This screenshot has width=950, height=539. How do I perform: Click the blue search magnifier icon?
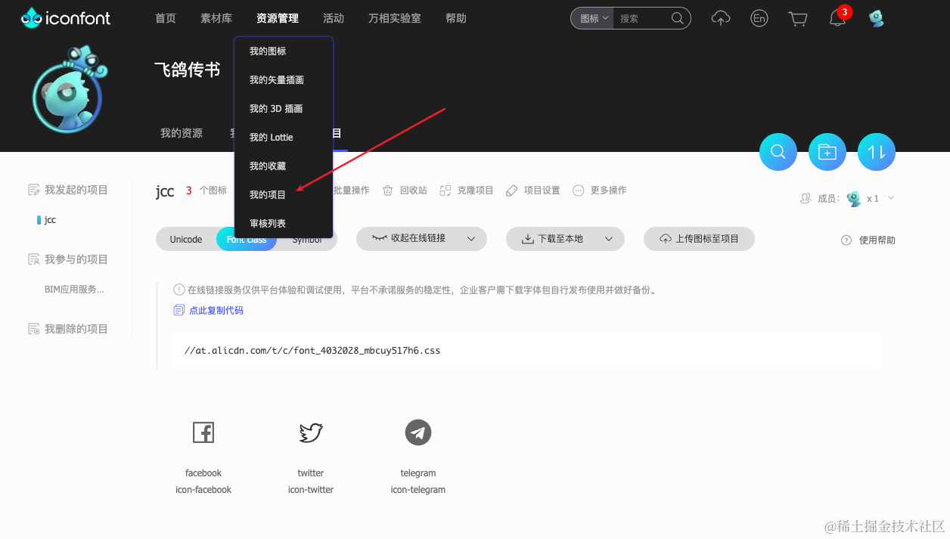[x=778, y=151]
